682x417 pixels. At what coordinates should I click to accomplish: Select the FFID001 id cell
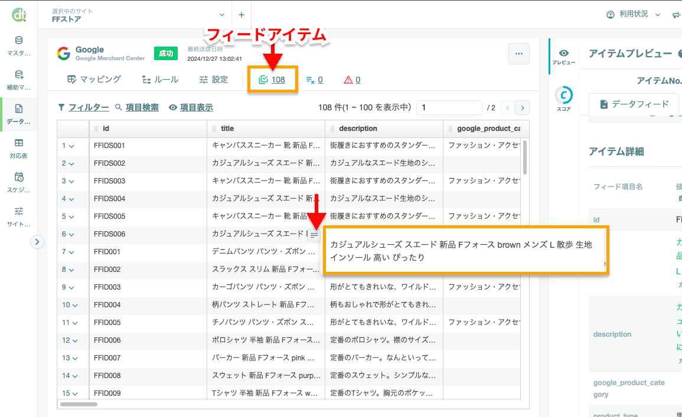[148, 252]
